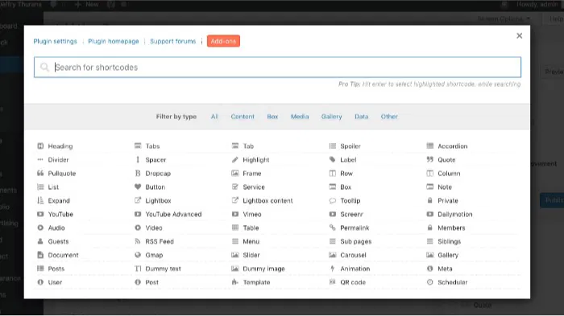Viewport: 564px width, 316px height.
Task: Select the Heading shortcode icon
Action: [x=40, y=146]
